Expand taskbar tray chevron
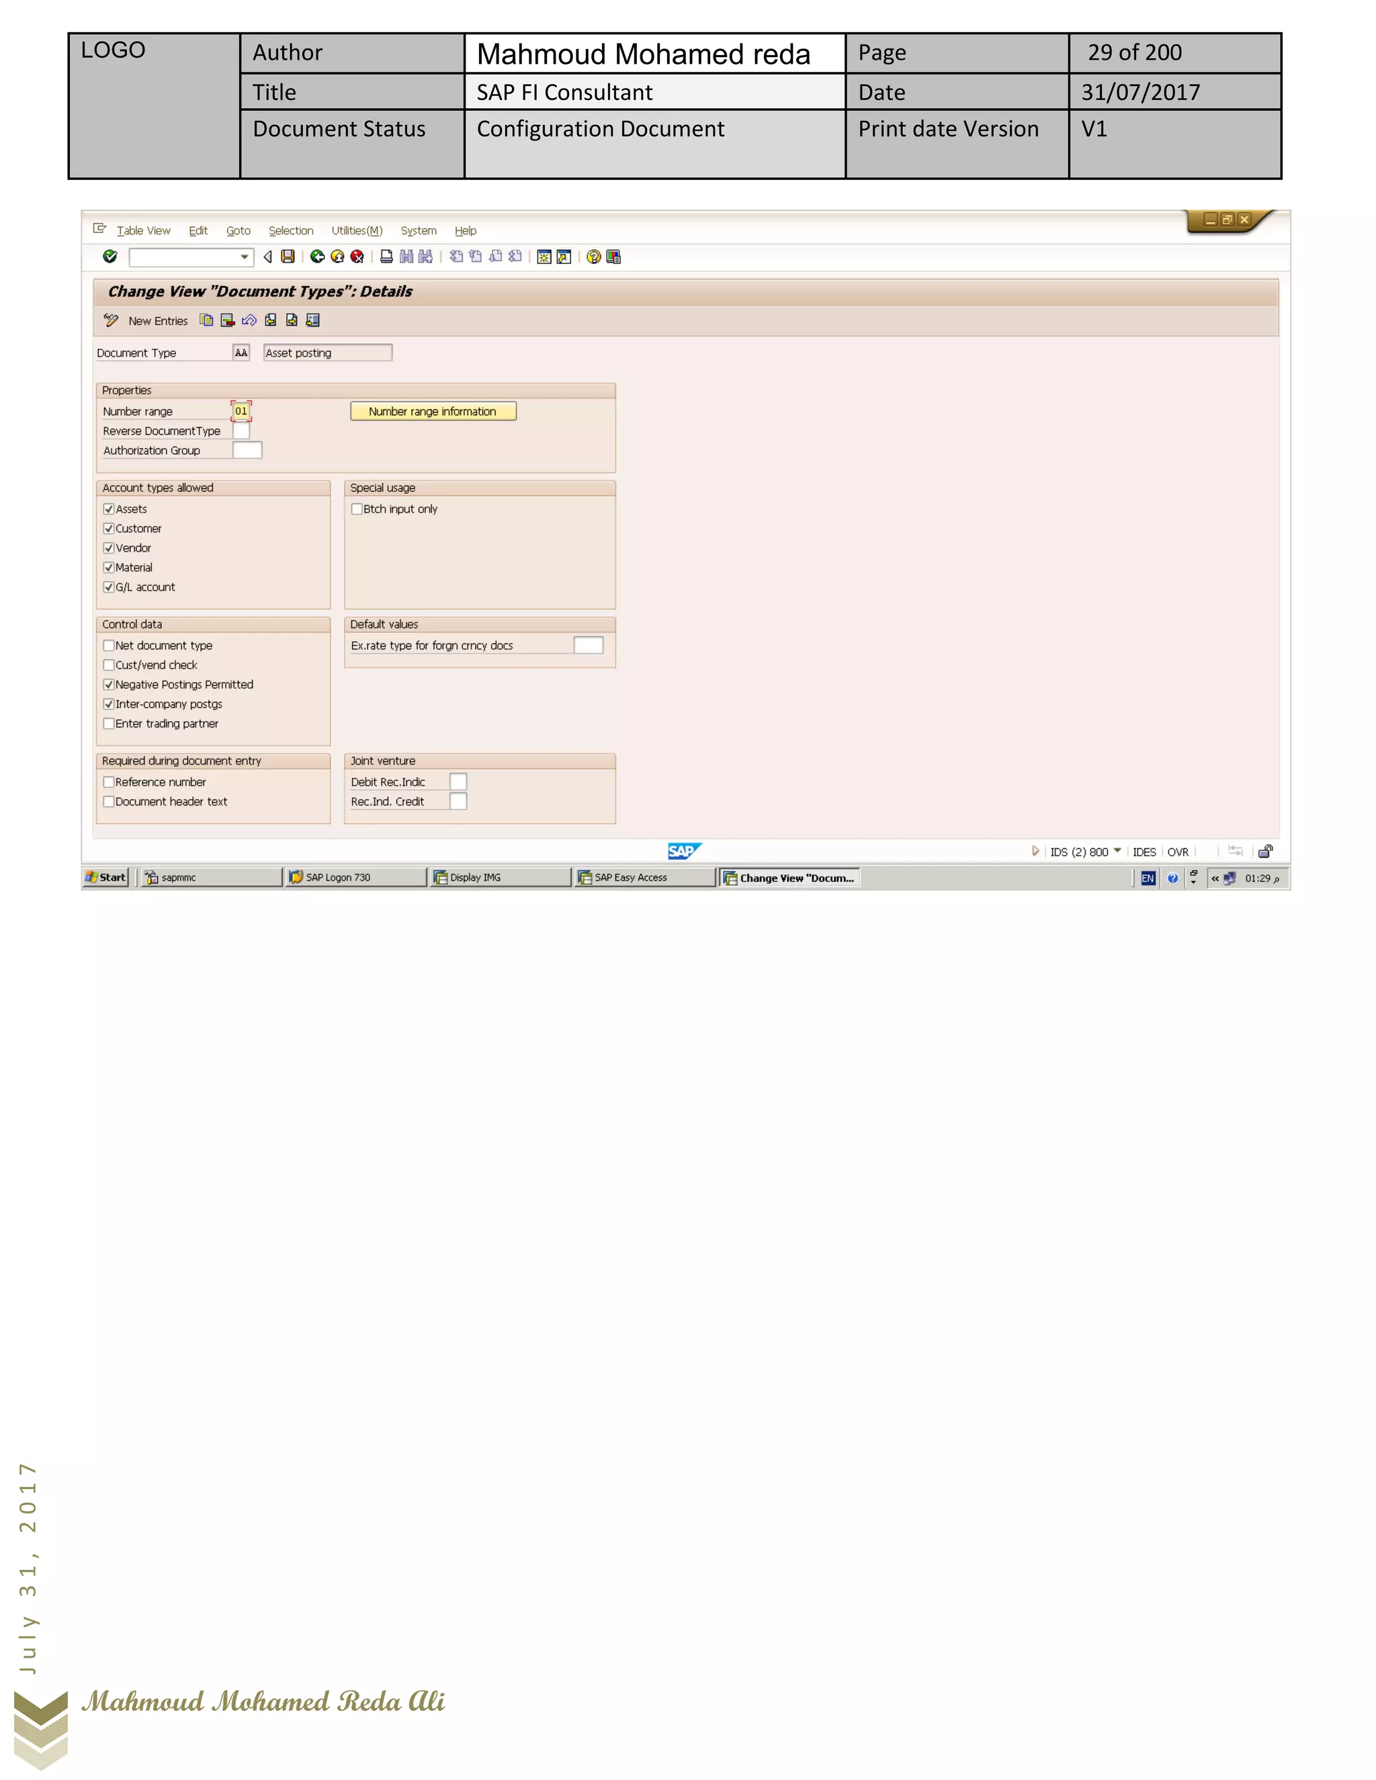This screenshot has height=1780, width=1376. pyautogui.click(x=1215, y=878)
